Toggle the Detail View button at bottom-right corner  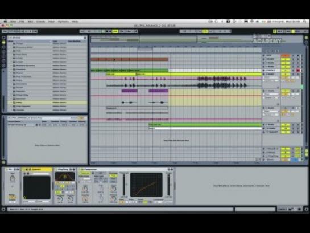tap(307, 209)
